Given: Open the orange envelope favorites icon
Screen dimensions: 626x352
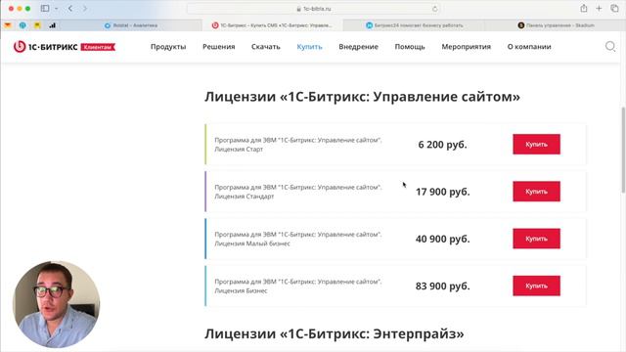Looking at the screenshot, I should coord(8,25).
